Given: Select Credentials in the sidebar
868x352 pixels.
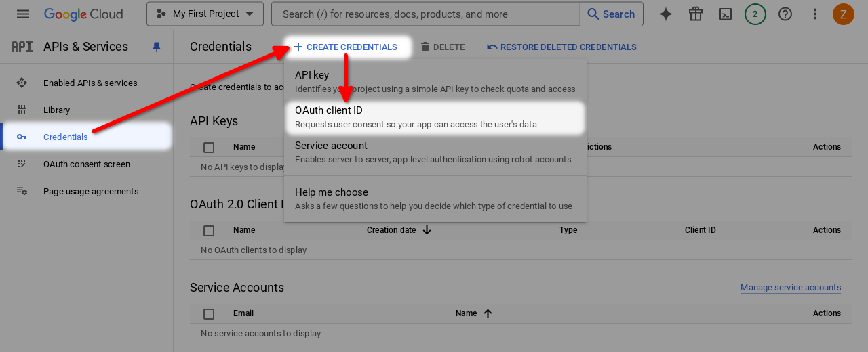Looking at the screenshot, I should click(x=66, y=137).
